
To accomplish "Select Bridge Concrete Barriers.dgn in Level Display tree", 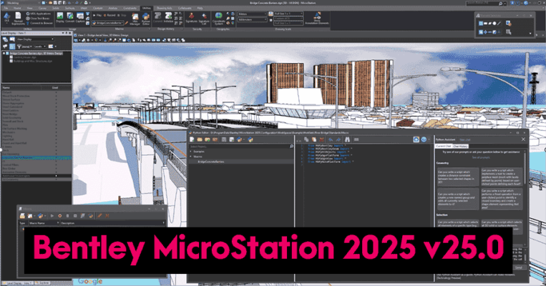I will tap(36, 54).
